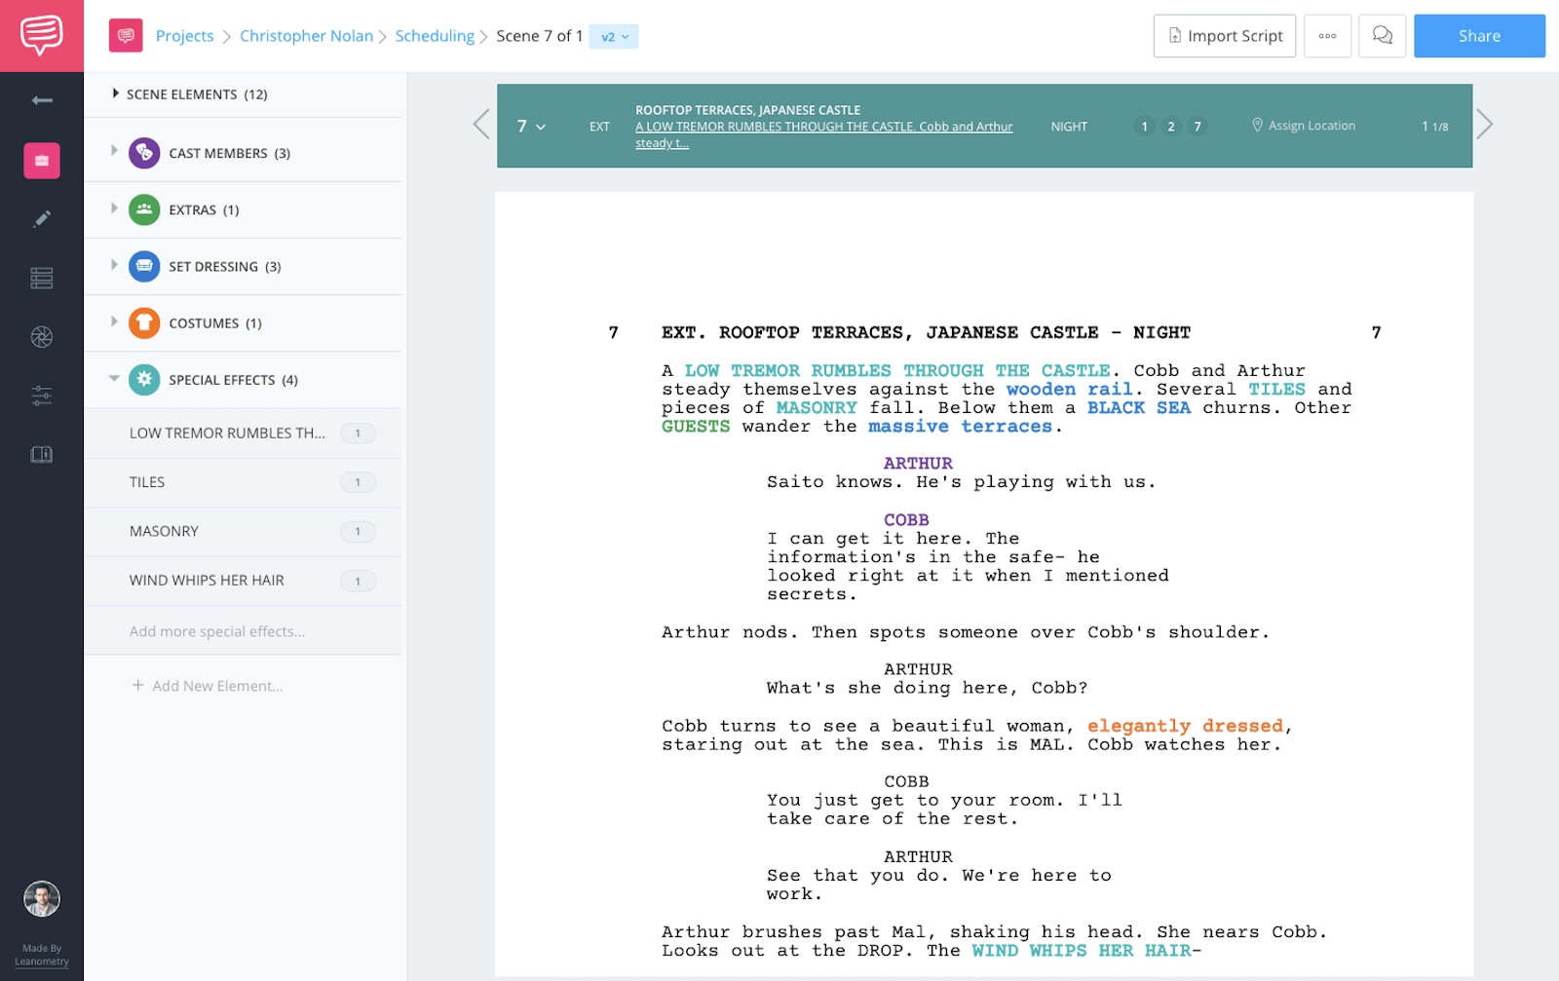Viewport: 1559px width, 981px height.
Task: Click the user profile avatar
Action: (x=42, y=898)
